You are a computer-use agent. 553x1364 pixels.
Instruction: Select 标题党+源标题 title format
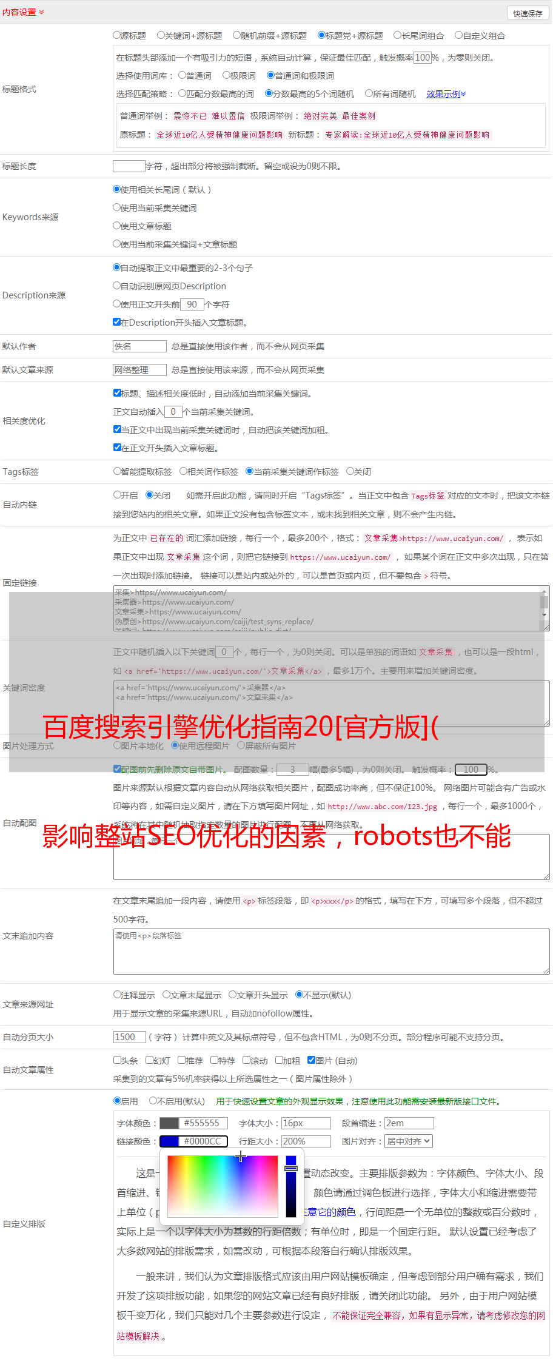pos(322,35)
